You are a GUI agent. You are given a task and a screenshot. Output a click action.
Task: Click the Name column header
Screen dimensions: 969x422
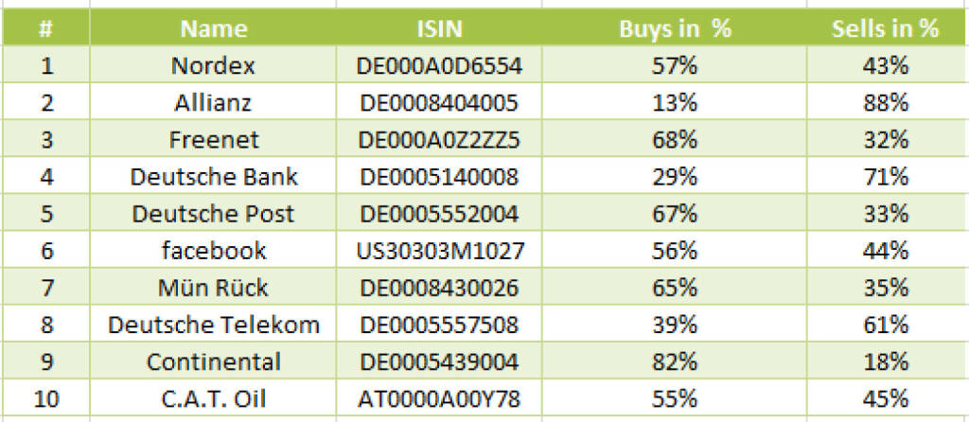pos(214,28)
